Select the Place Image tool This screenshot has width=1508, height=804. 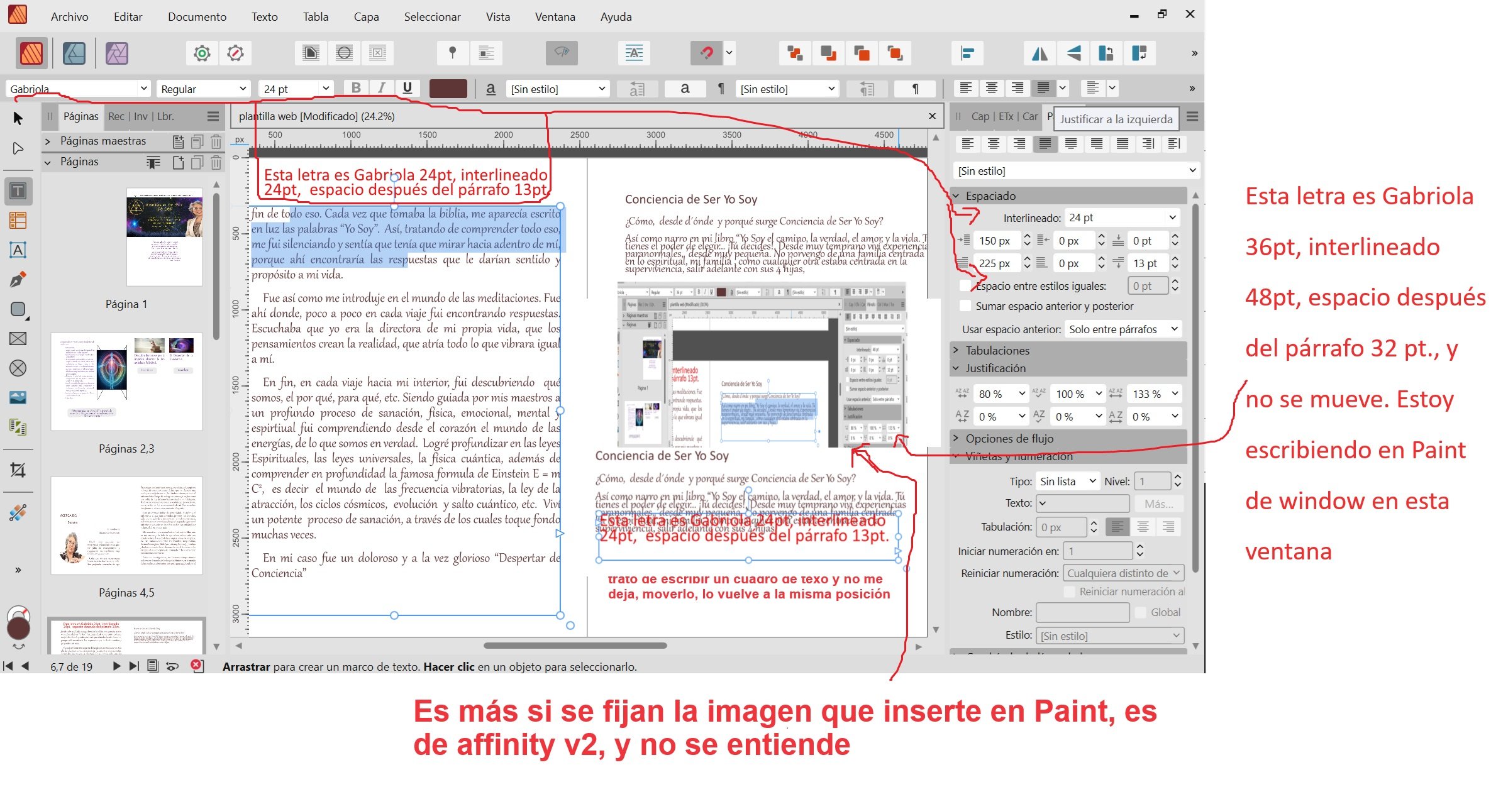[18, 397]
